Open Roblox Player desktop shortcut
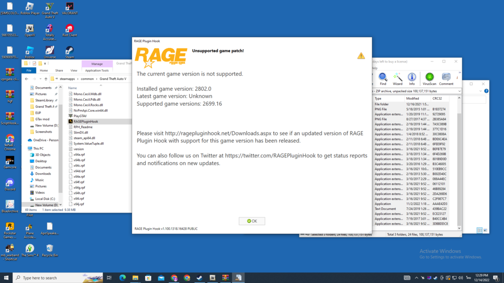 (30, 9)
